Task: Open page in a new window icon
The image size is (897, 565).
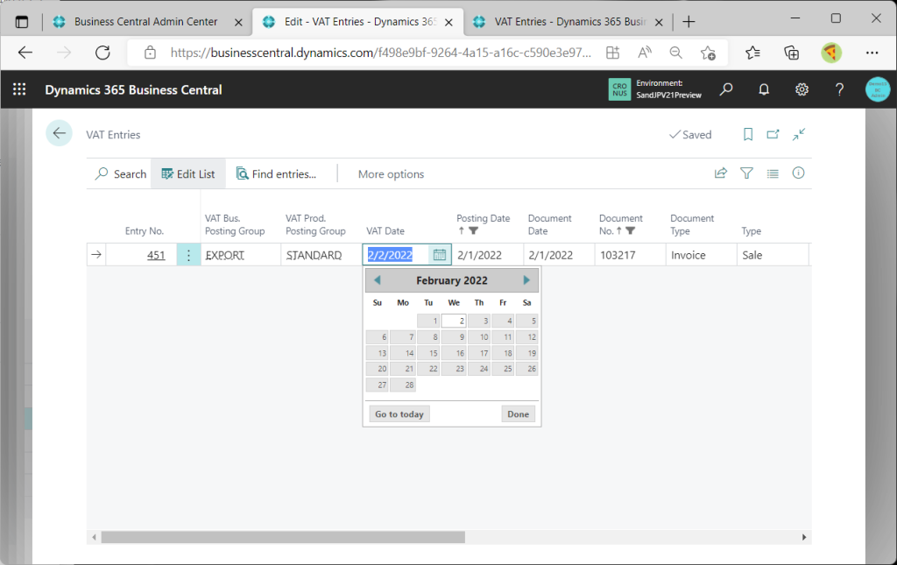Action: (773, 134)
